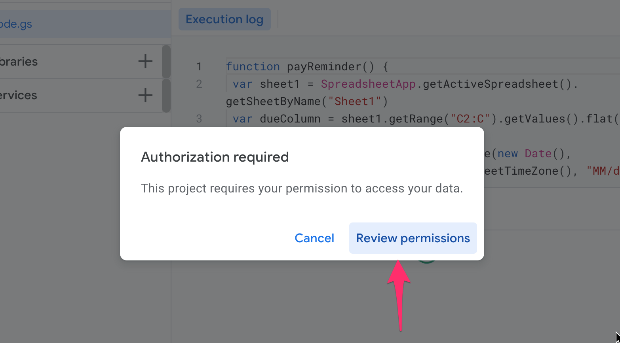
Task: Click line number 1 in the editor
Action: [199, 66]
